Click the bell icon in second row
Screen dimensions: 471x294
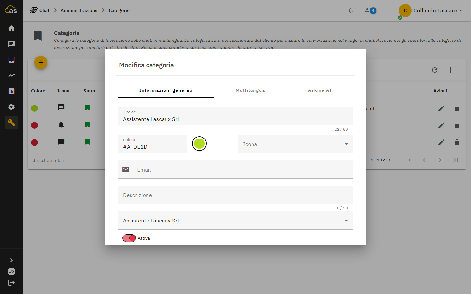pos(61,124)
